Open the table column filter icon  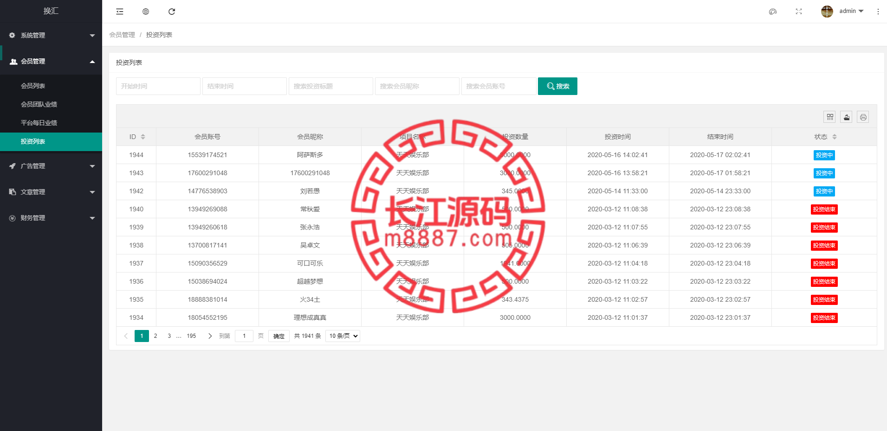[830, 117]
